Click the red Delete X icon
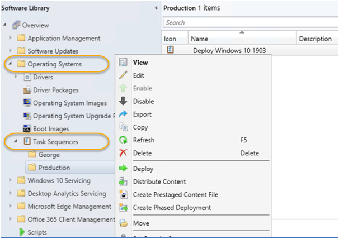The height and width of the screenshot is (239, 339). 124,153
